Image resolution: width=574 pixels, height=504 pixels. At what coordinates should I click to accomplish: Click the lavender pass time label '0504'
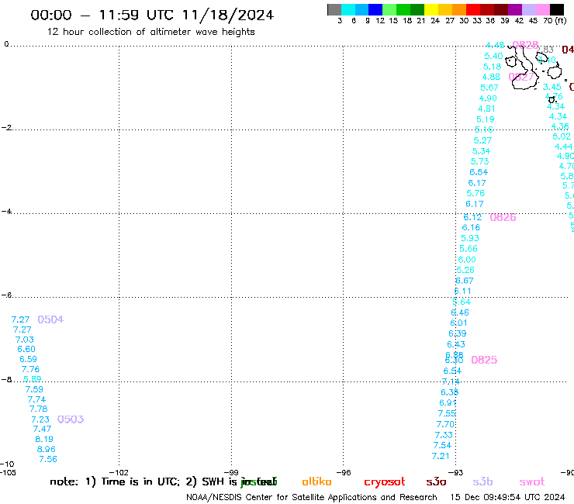click(50, 319)
